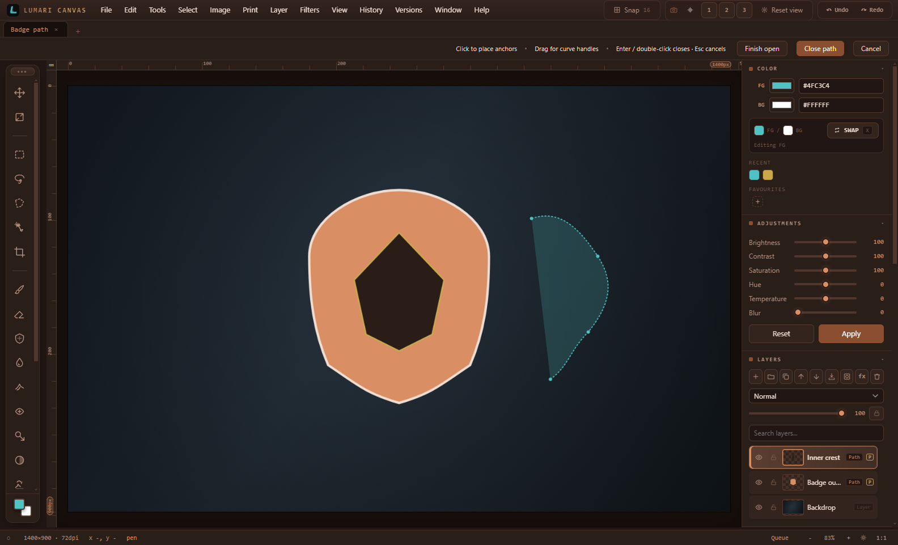Select the droplet Blur tool
Viewport: 898px width, 545px height.
pos(19,363)
